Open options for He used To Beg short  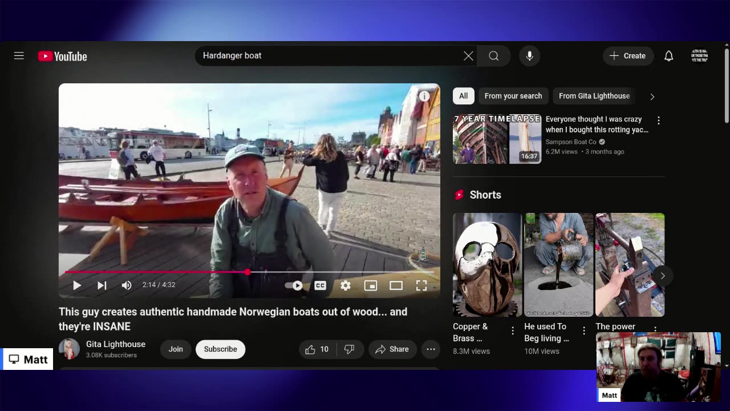[584, 331]
